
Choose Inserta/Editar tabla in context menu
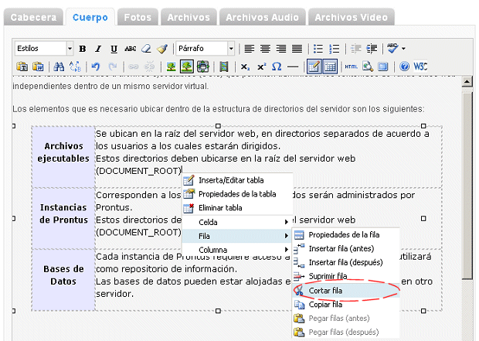point(237,180)
